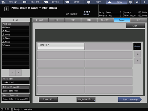Select the group address icon row
Image resolution: width=148 pixels, height=111 pixels.
15,45
